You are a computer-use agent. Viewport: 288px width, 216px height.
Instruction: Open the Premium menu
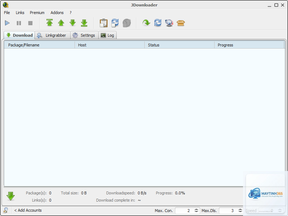(x=37, y=13)
